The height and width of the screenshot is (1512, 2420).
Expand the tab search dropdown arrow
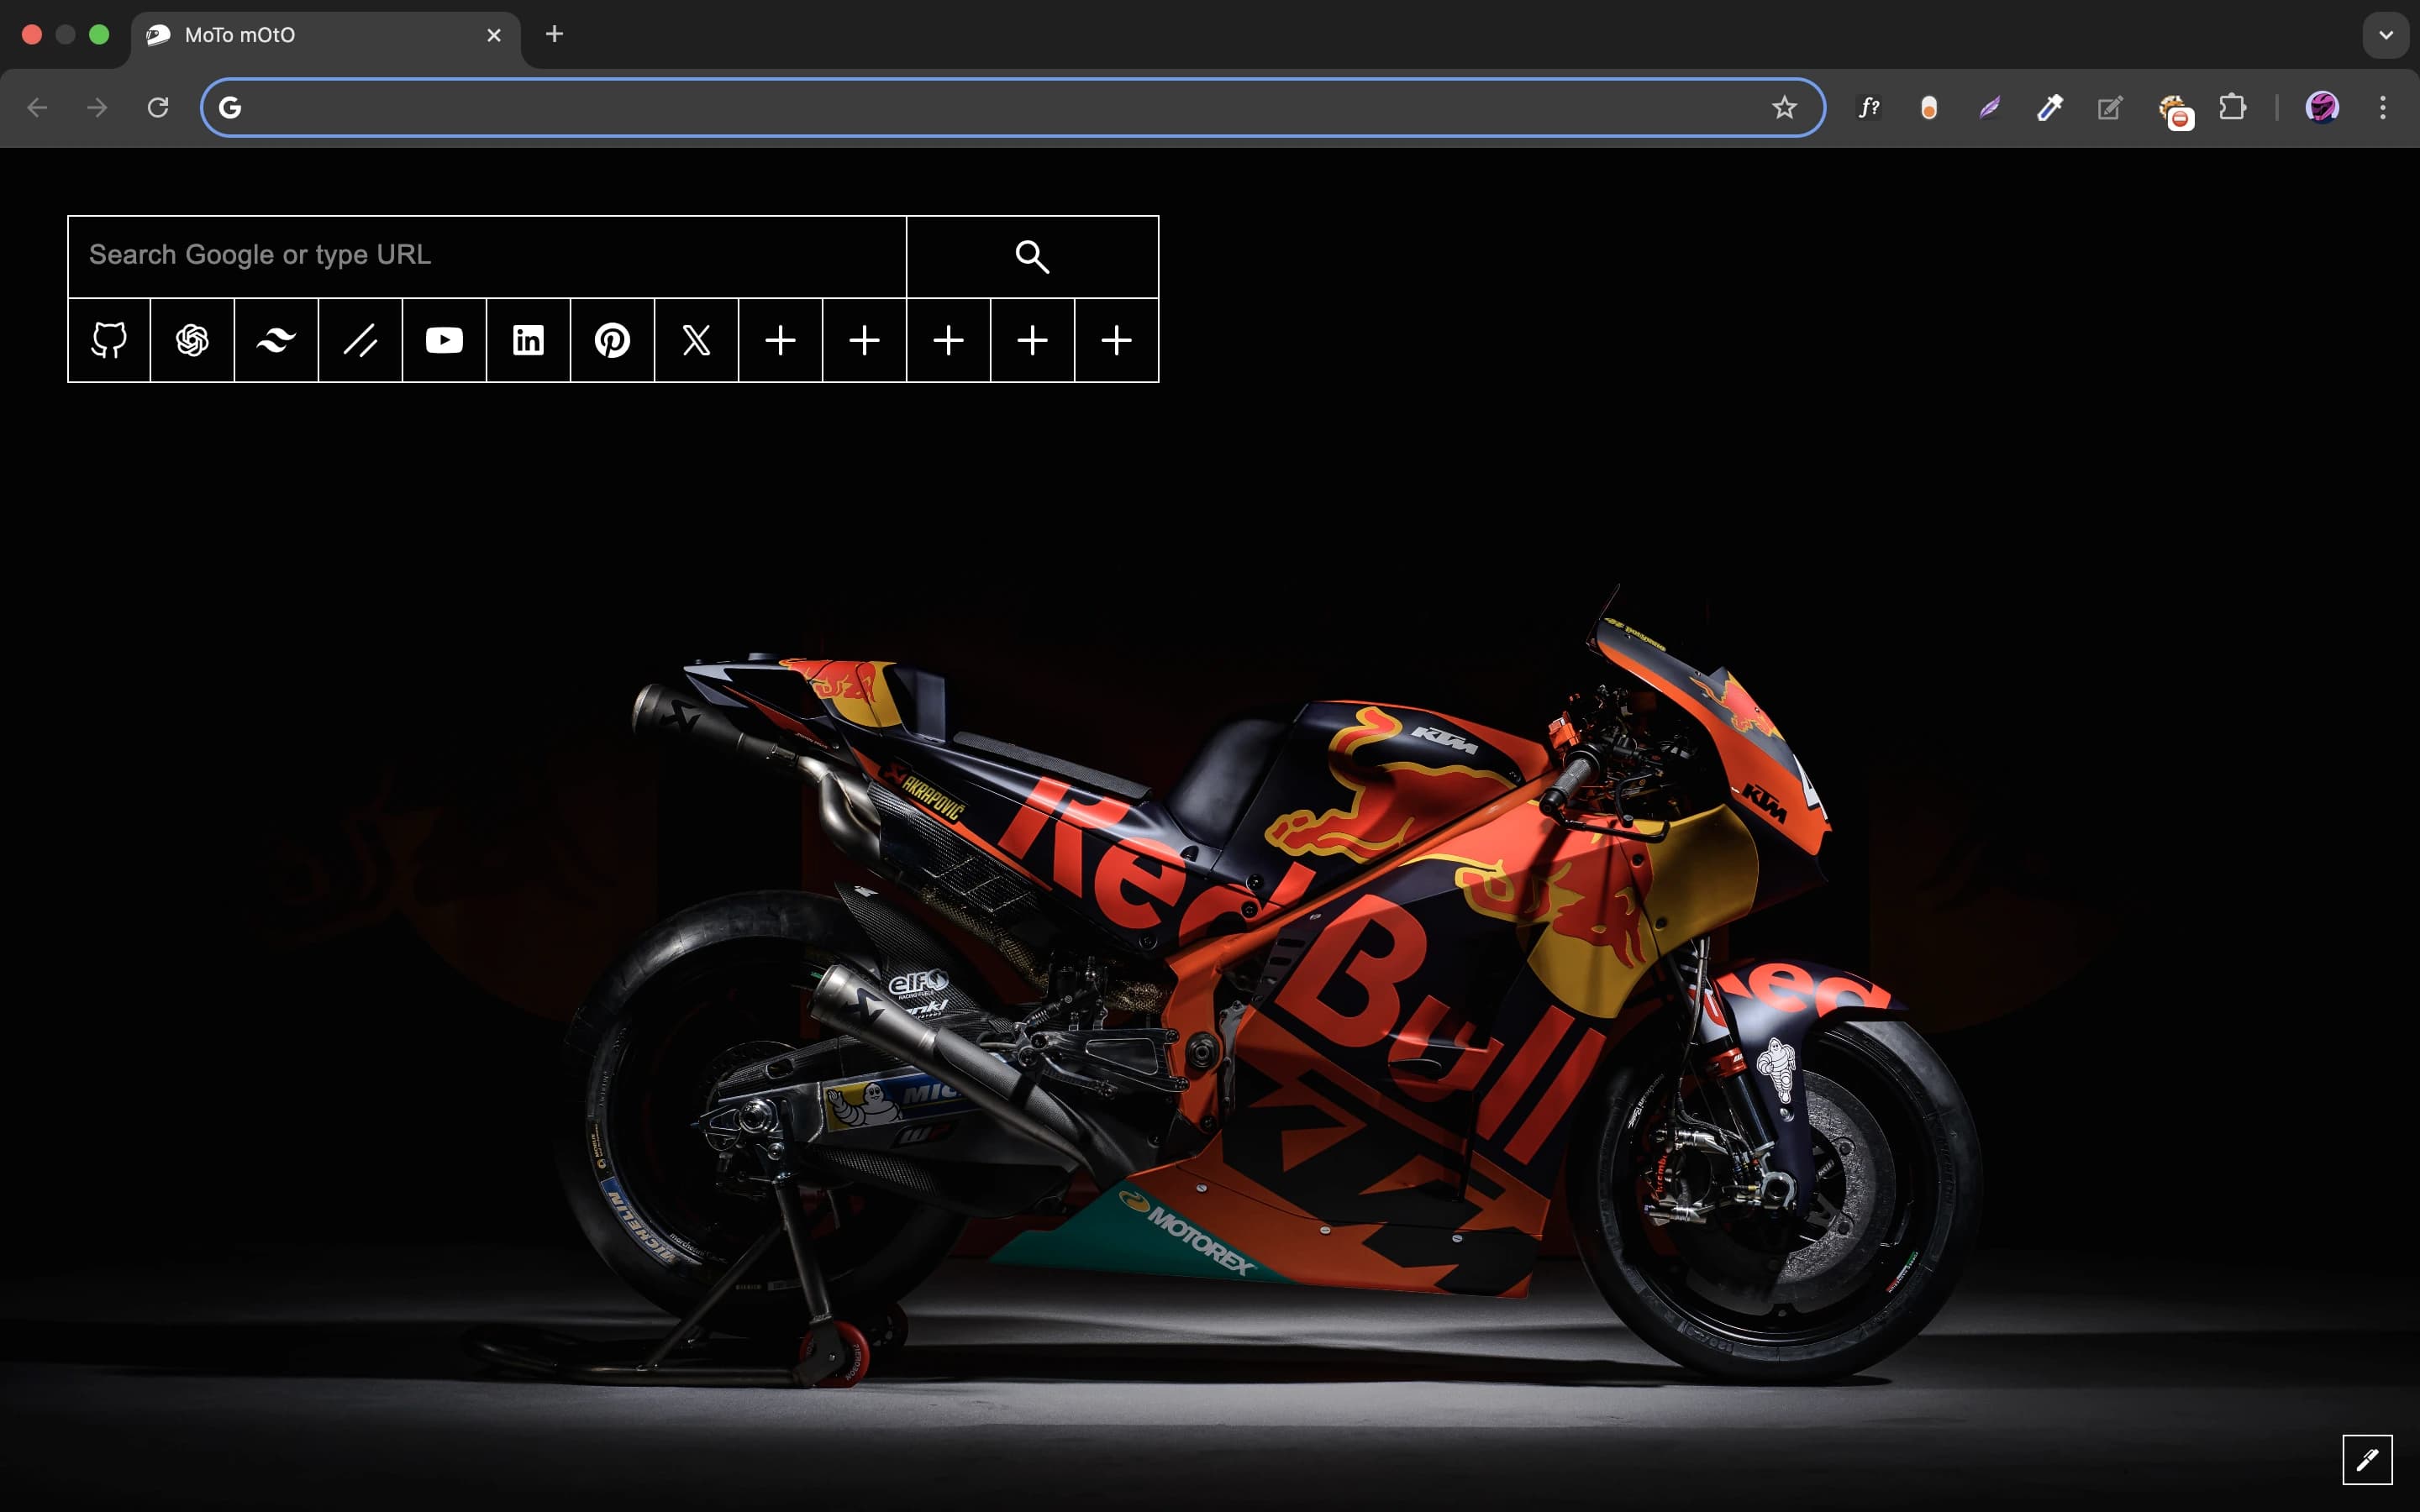click(x=2386, y=35)
